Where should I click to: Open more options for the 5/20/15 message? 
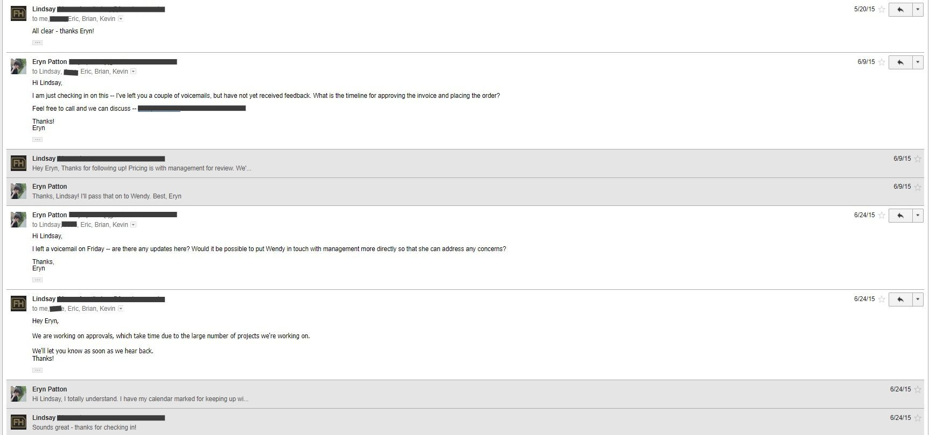coord(918,10)
